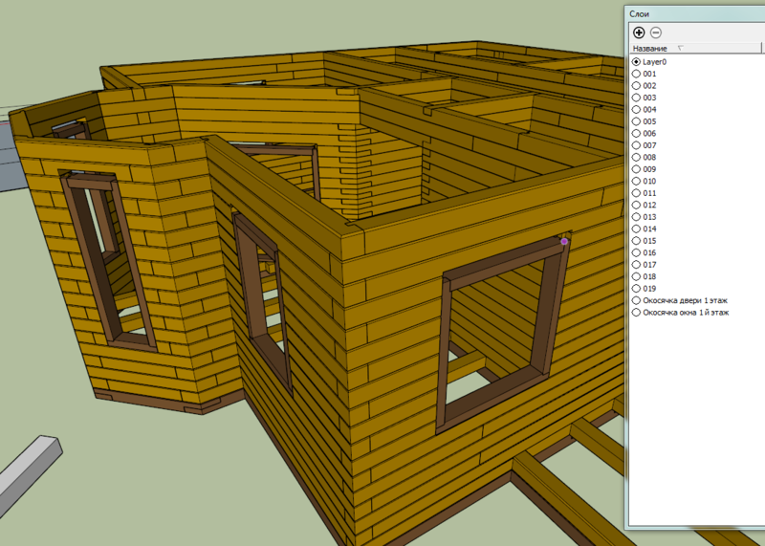Select radio button for layer 010
765x546 pixels.
click(636, 181)
